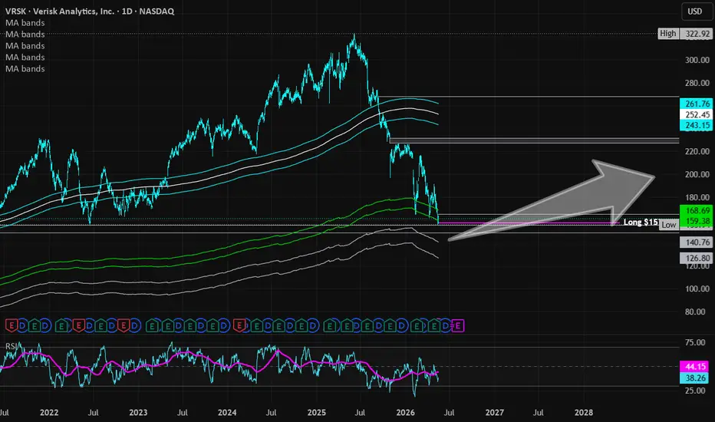Screen dimensions: 715x422
Task: Click the 140.76 gray price label
Action: tap(697, 242)
